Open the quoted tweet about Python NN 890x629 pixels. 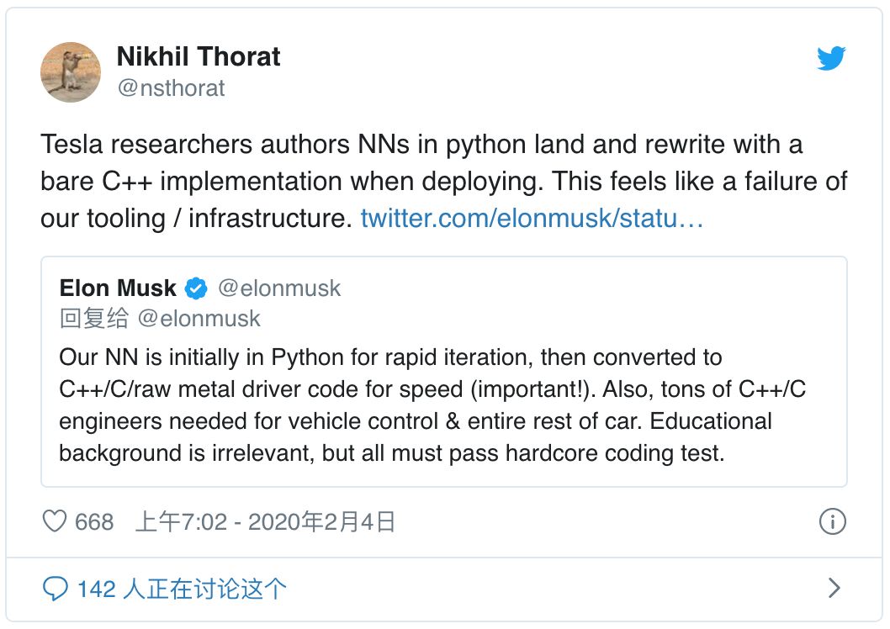(x=444, y=372)
